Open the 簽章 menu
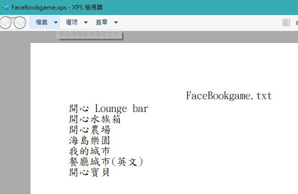The image size is (298, 194). tap(102, 22)
